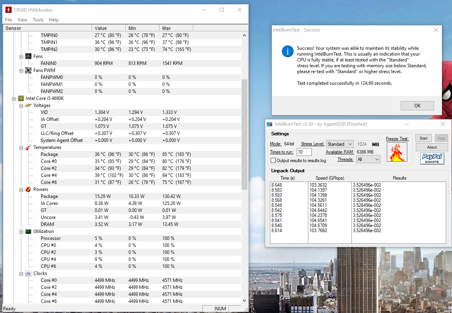Click the Fans category fan icon
The image size is (452, 313).
(28, 56)
